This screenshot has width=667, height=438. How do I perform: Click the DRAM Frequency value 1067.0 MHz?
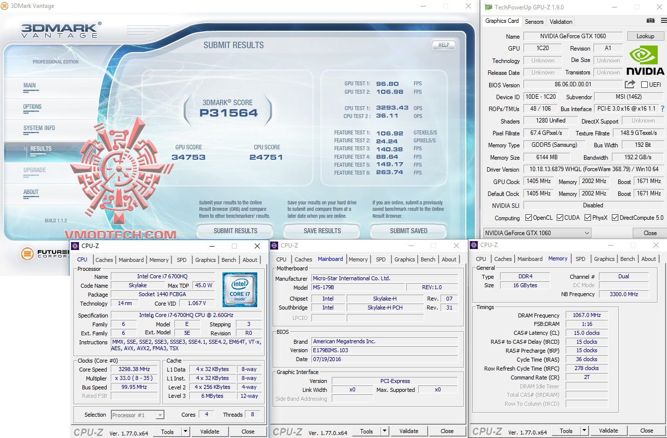point(587,315)
